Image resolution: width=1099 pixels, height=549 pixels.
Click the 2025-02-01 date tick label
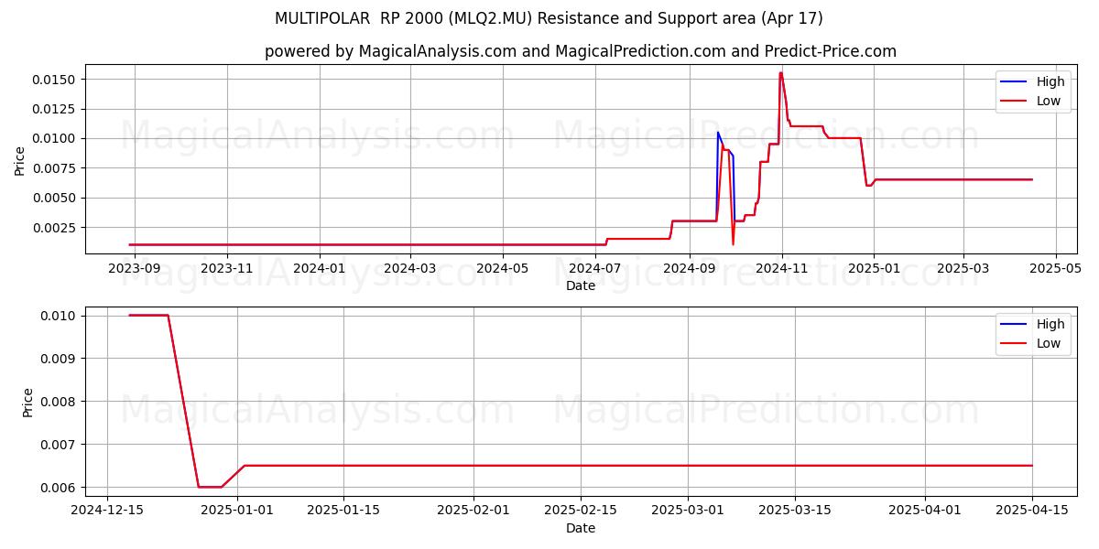473,511
